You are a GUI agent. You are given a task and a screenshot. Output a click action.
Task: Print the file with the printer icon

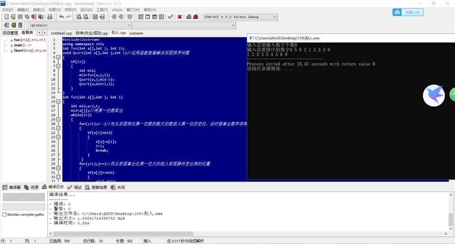50,17
